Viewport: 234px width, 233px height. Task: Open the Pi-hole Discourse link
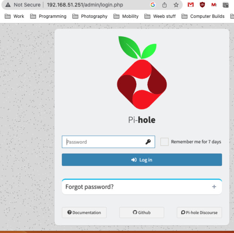(x=199, y=212)
